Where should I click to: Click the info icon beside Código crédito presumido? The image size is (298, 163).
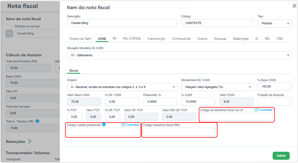click(104, 125)
